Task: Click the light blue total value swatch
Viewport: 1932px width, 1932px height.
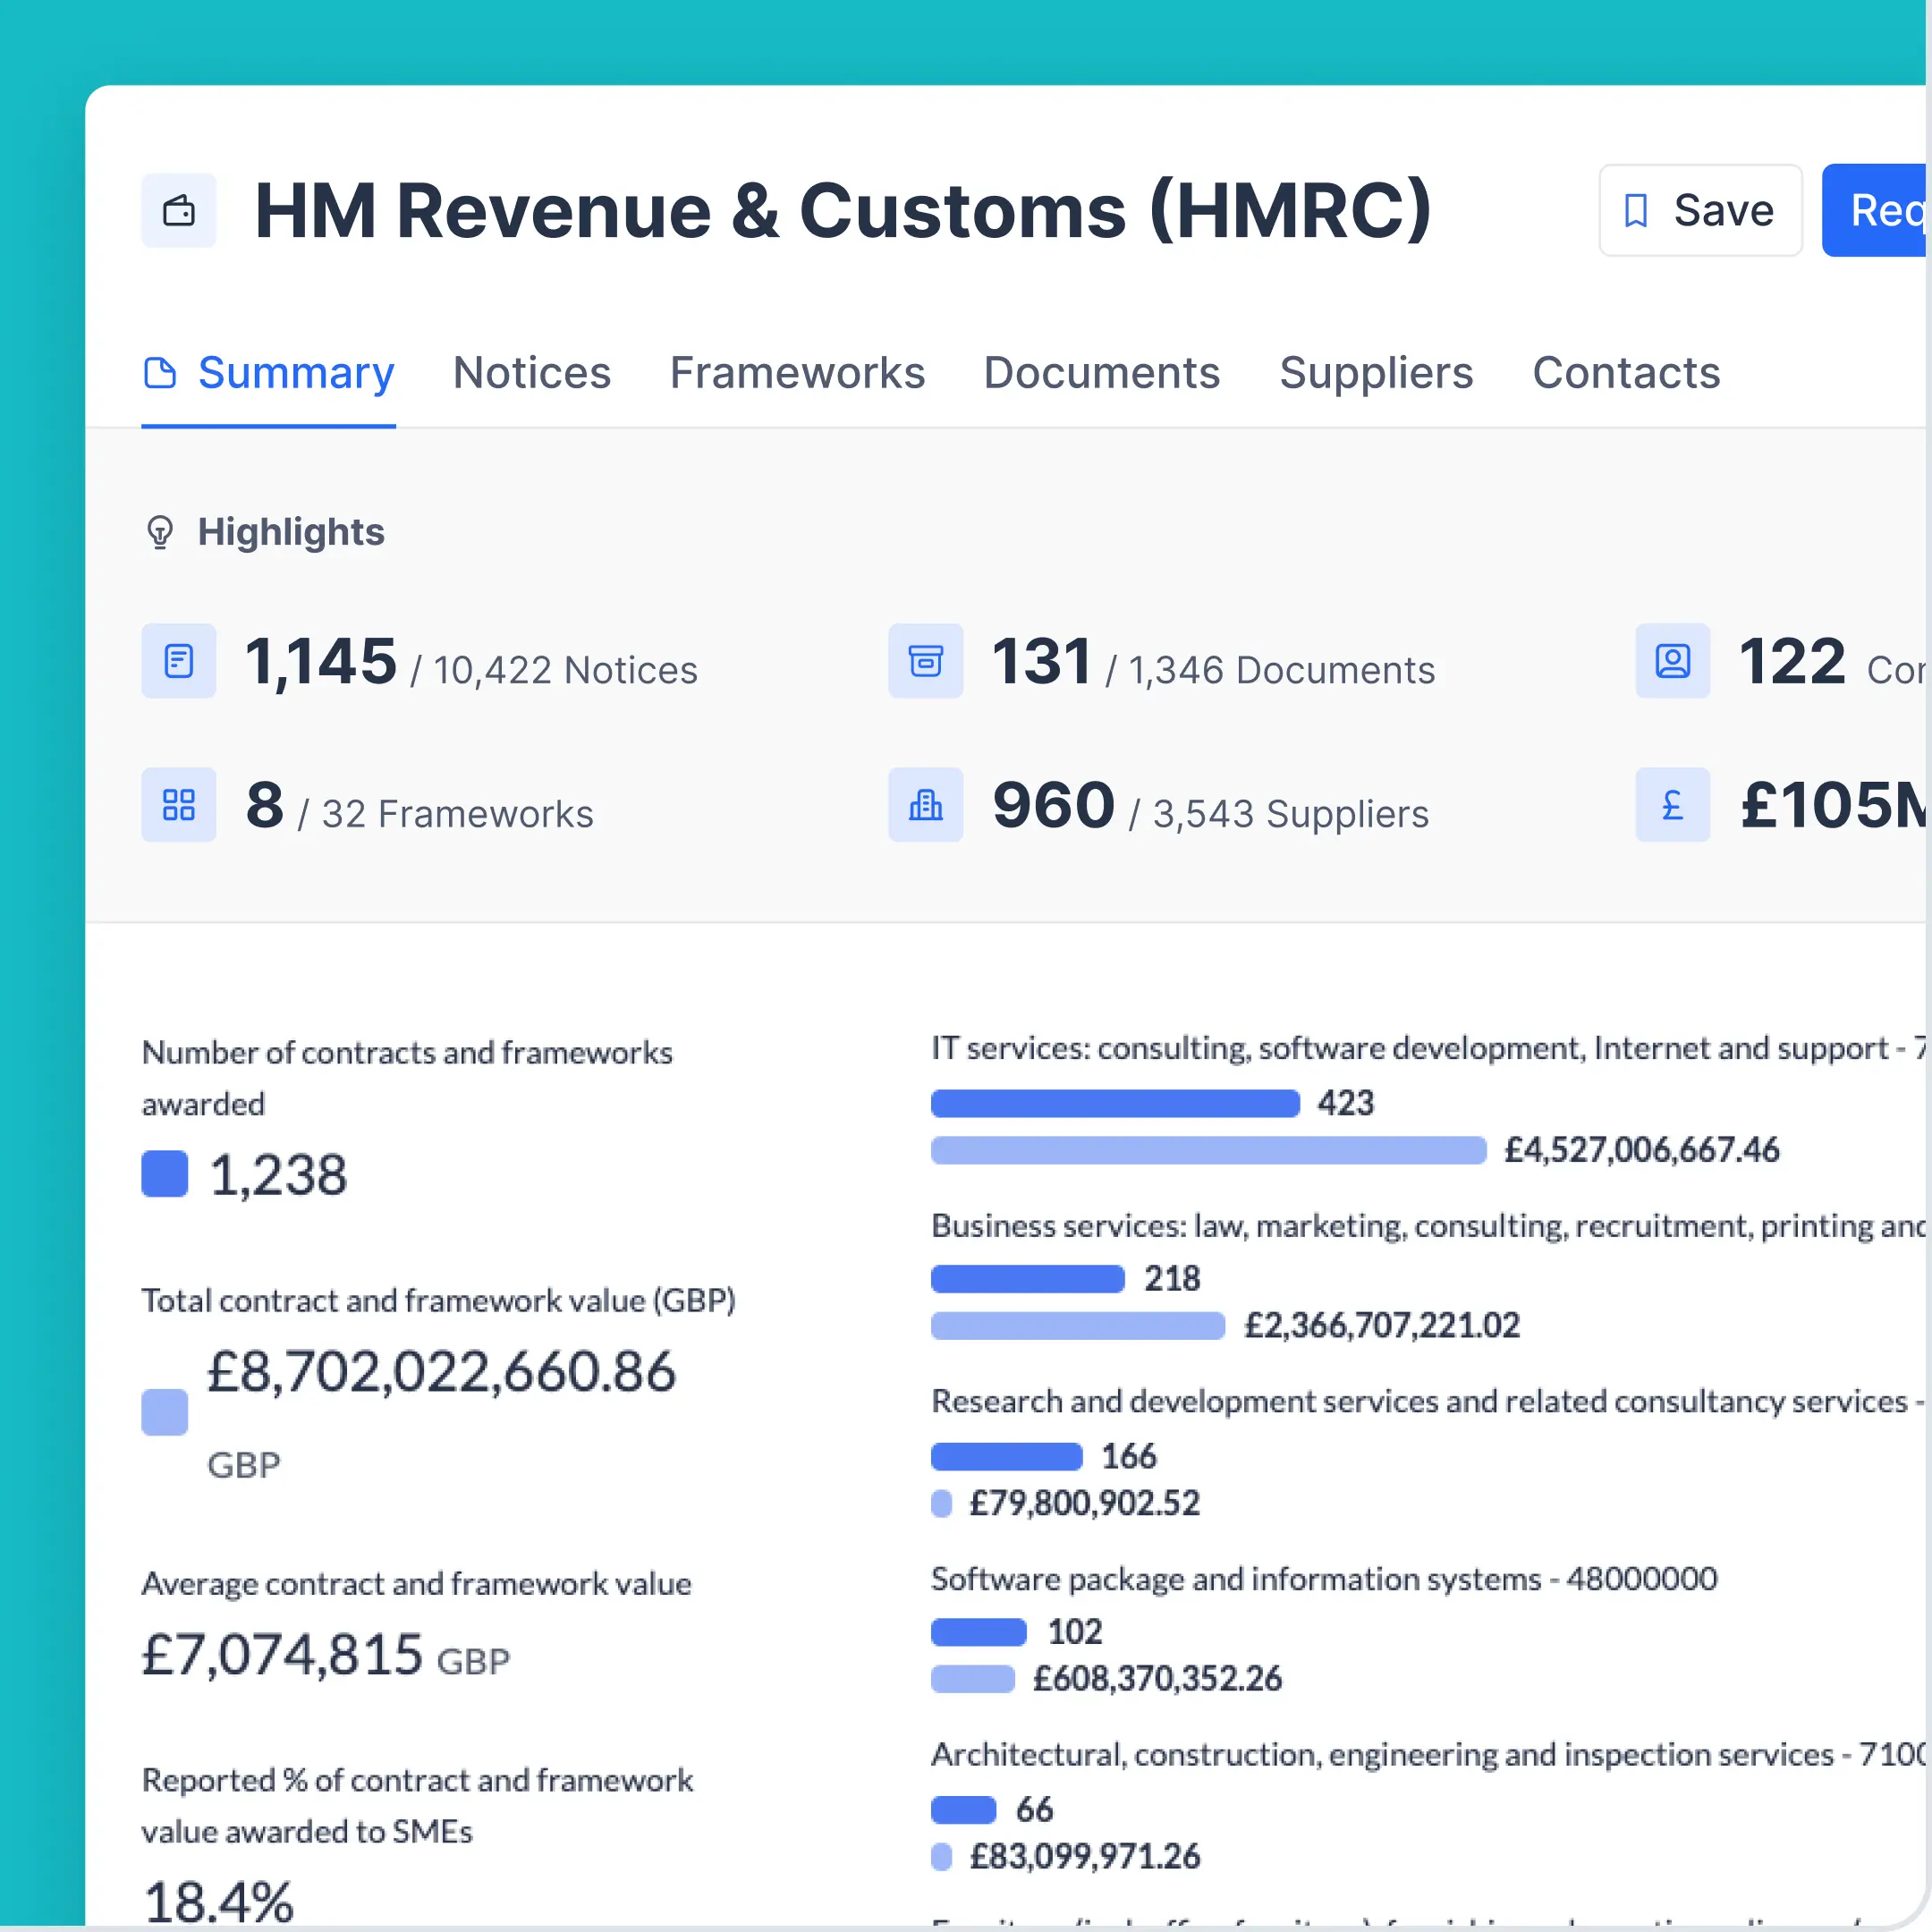Action: (165, 1412)
